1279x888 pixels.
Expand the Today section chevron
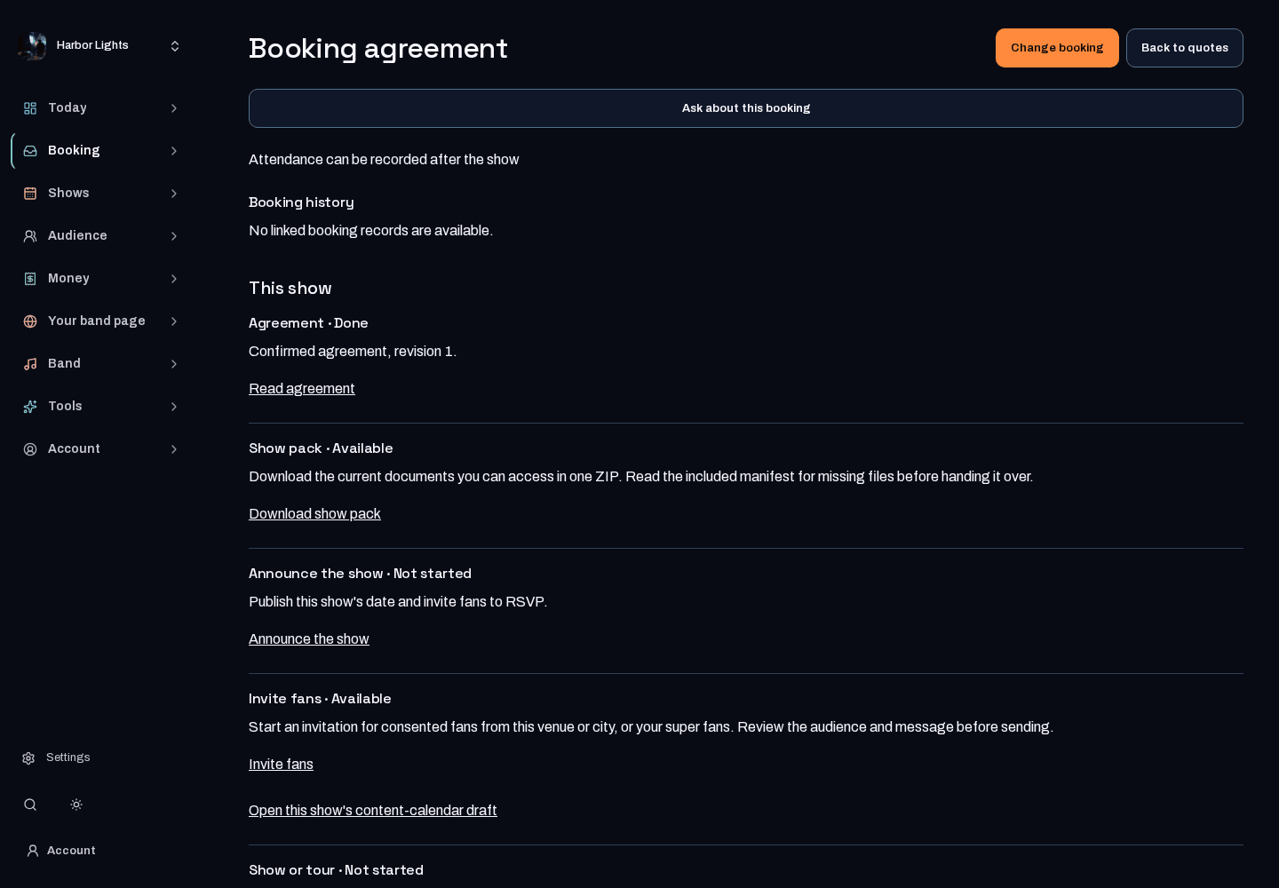pos(174,108)
